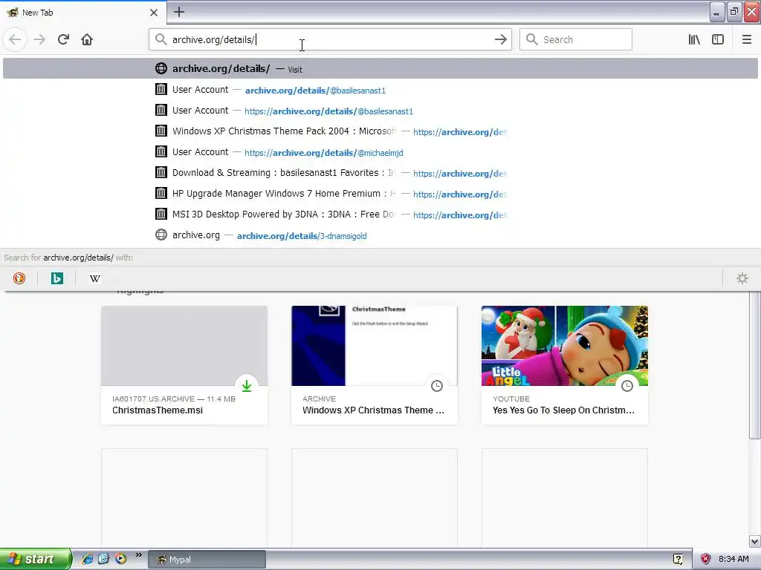Open search settings gear icon
Viewport: 761px width, 570px height.
click(x=742, y=278)
